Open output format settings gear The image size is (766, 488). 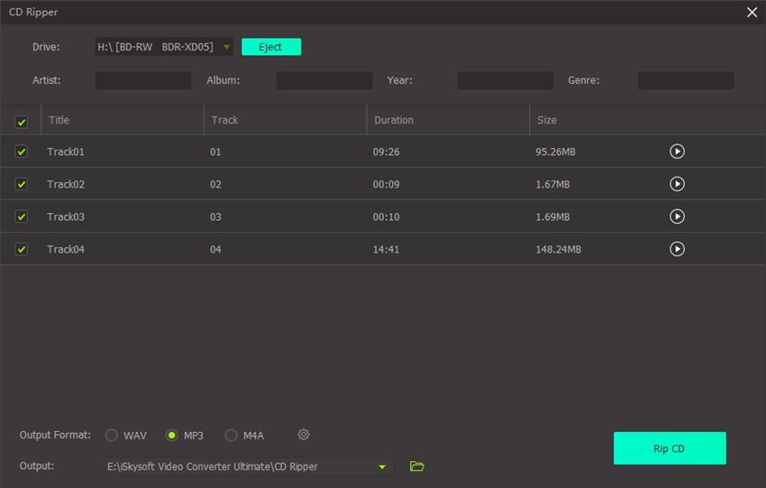(x=304, y=435)
